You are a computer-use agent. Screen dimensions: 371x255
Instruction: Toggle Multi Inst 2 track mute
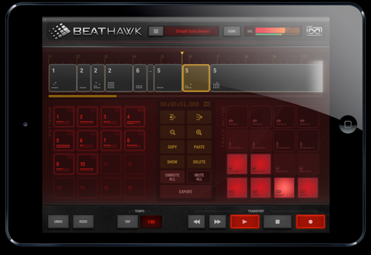click(260, 164)
